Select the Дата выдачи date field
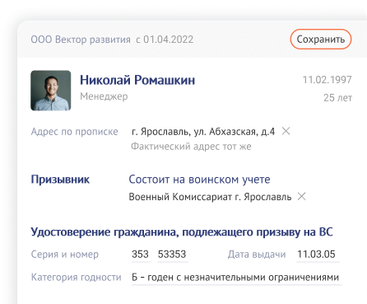Image resolution: width=367 pixels, height=304 pixels. coord(318,255)
